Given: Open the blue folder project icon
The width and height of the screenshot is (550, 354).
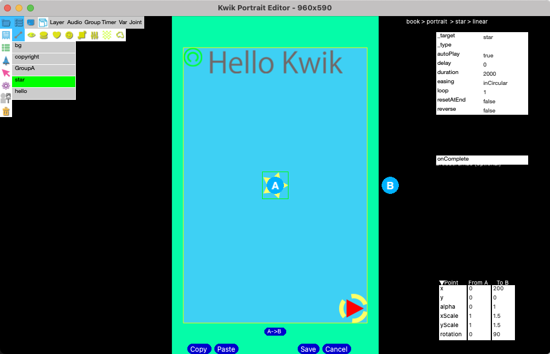Looking at the screenshot, I should click(x=6, y=23).
